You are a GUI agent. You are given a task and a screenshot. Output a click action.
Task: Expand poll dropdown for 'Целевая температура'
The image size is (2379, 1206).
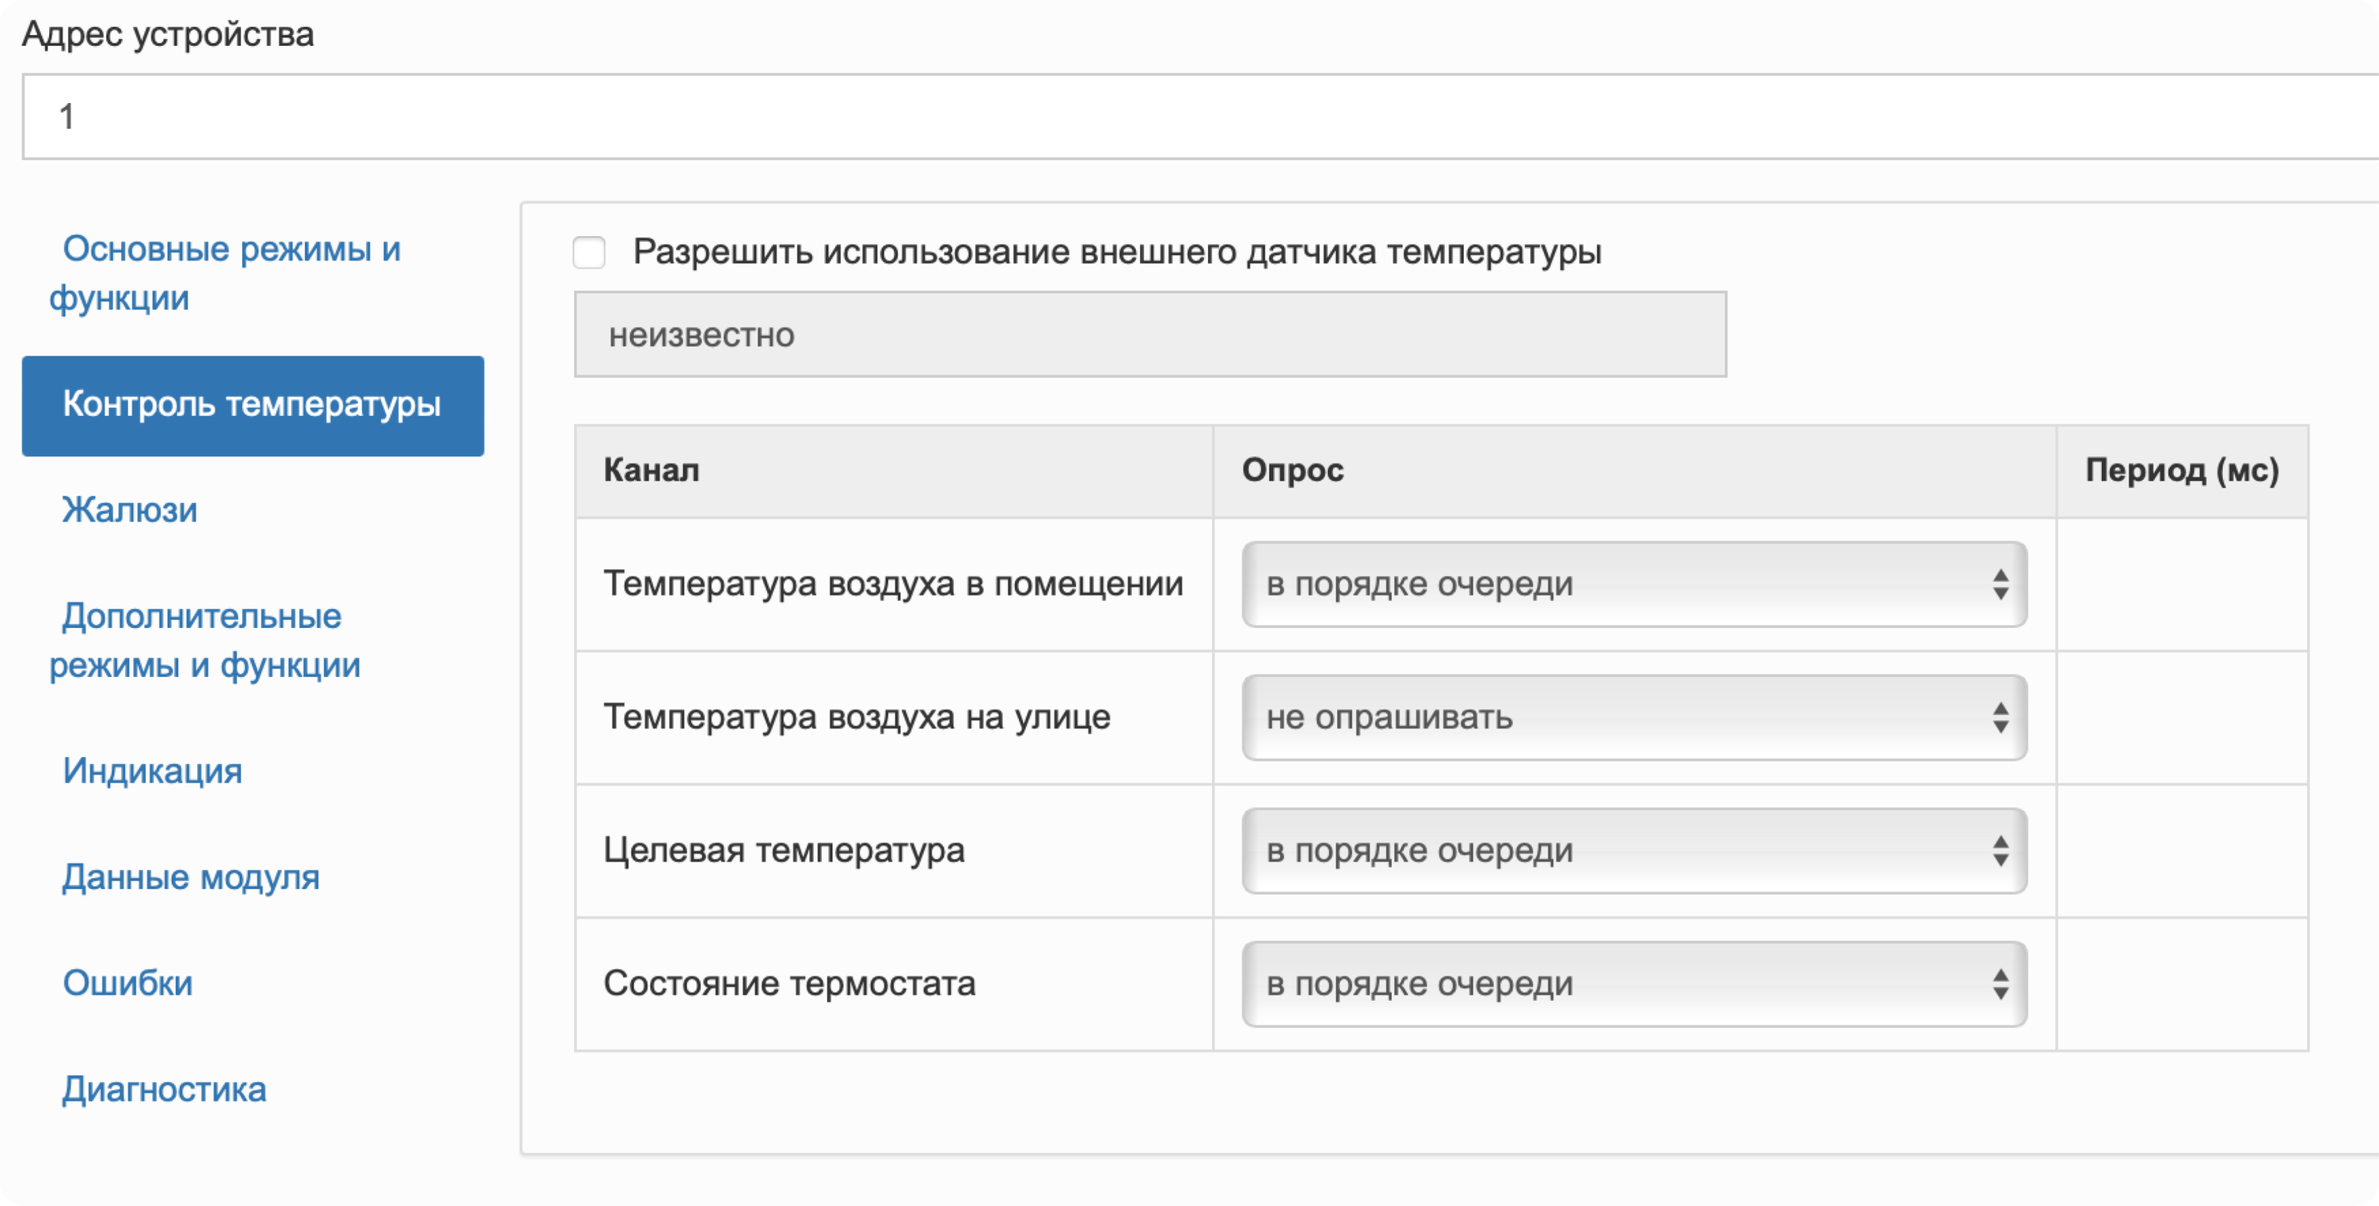(1634, 850)
